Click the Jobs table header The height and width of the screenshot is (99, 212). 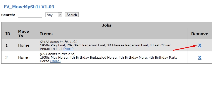(107, 25)
